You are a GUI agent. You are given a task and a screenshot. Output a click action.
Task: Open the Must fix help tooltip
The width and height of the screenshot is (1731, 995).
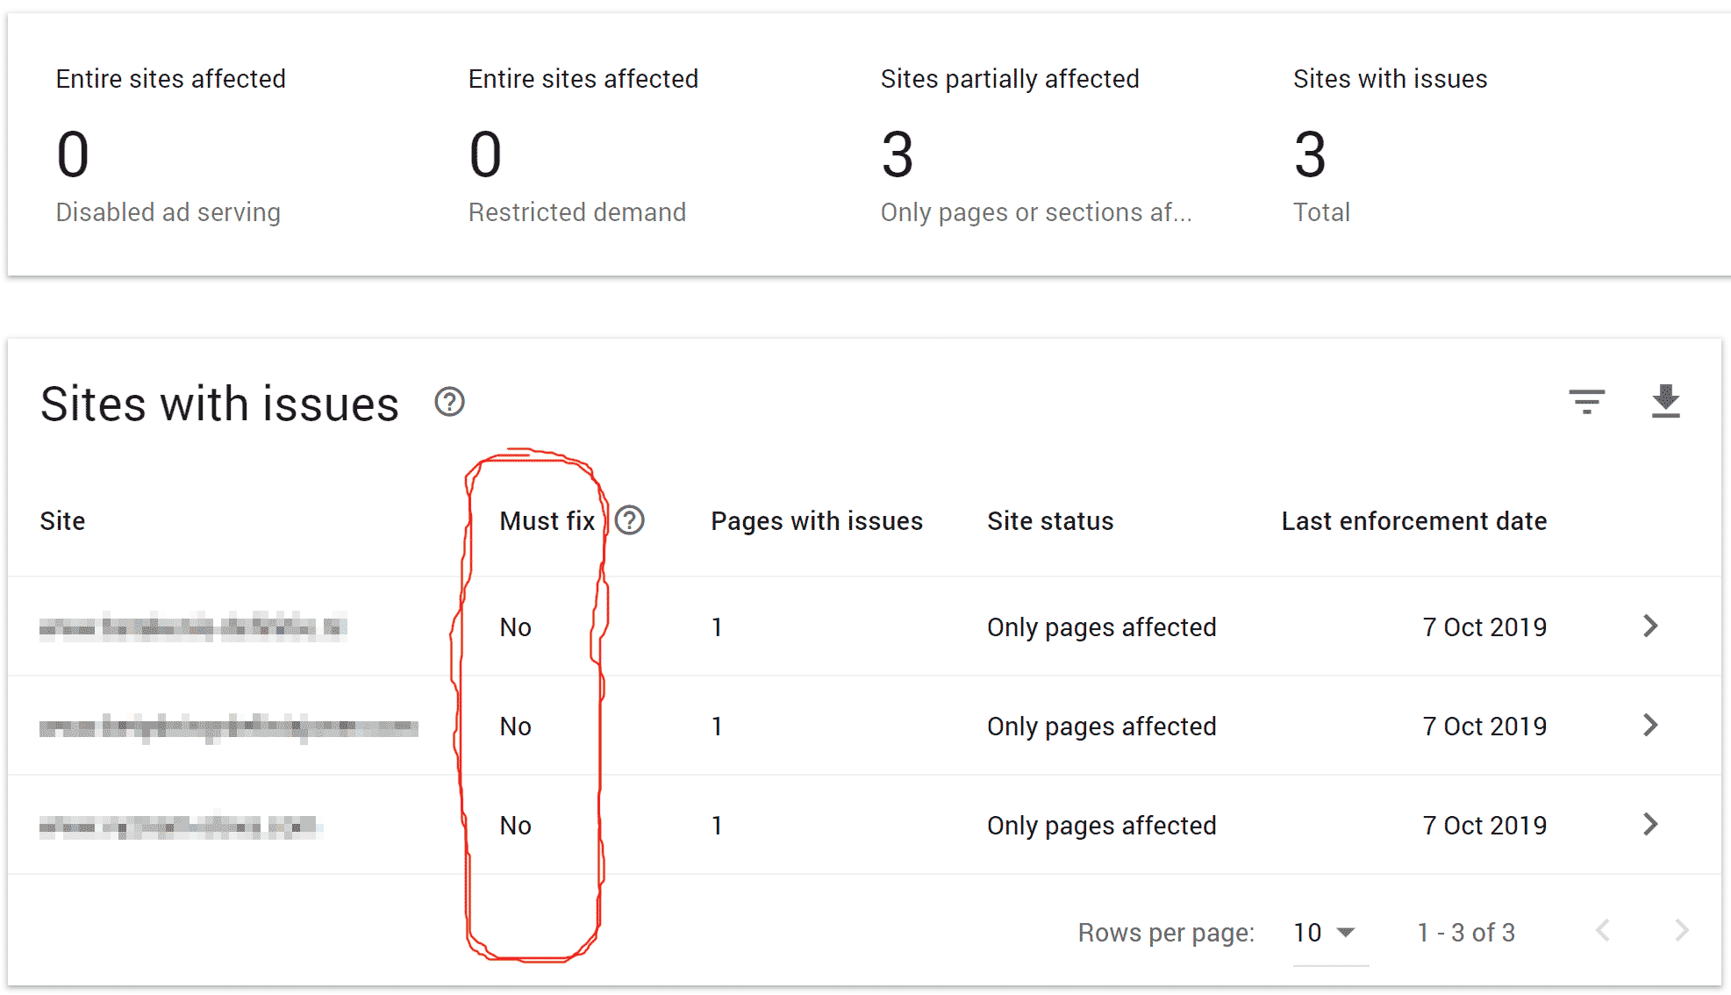coord(630,520)
